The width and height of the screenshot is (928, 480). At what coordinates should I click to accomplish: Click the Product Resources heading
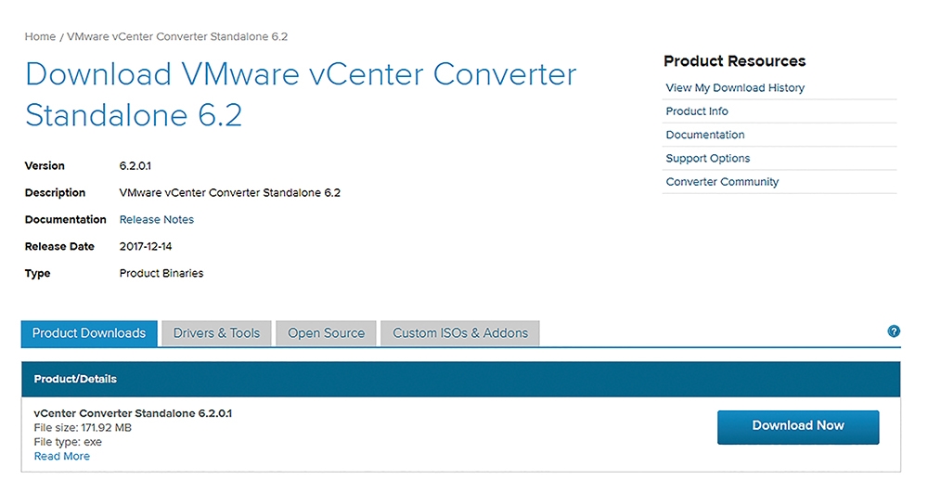coord(734,61)
